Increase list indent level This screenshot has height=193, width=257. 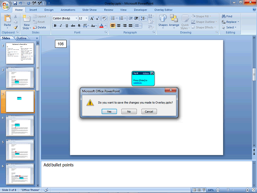click(x=136, y=18)
